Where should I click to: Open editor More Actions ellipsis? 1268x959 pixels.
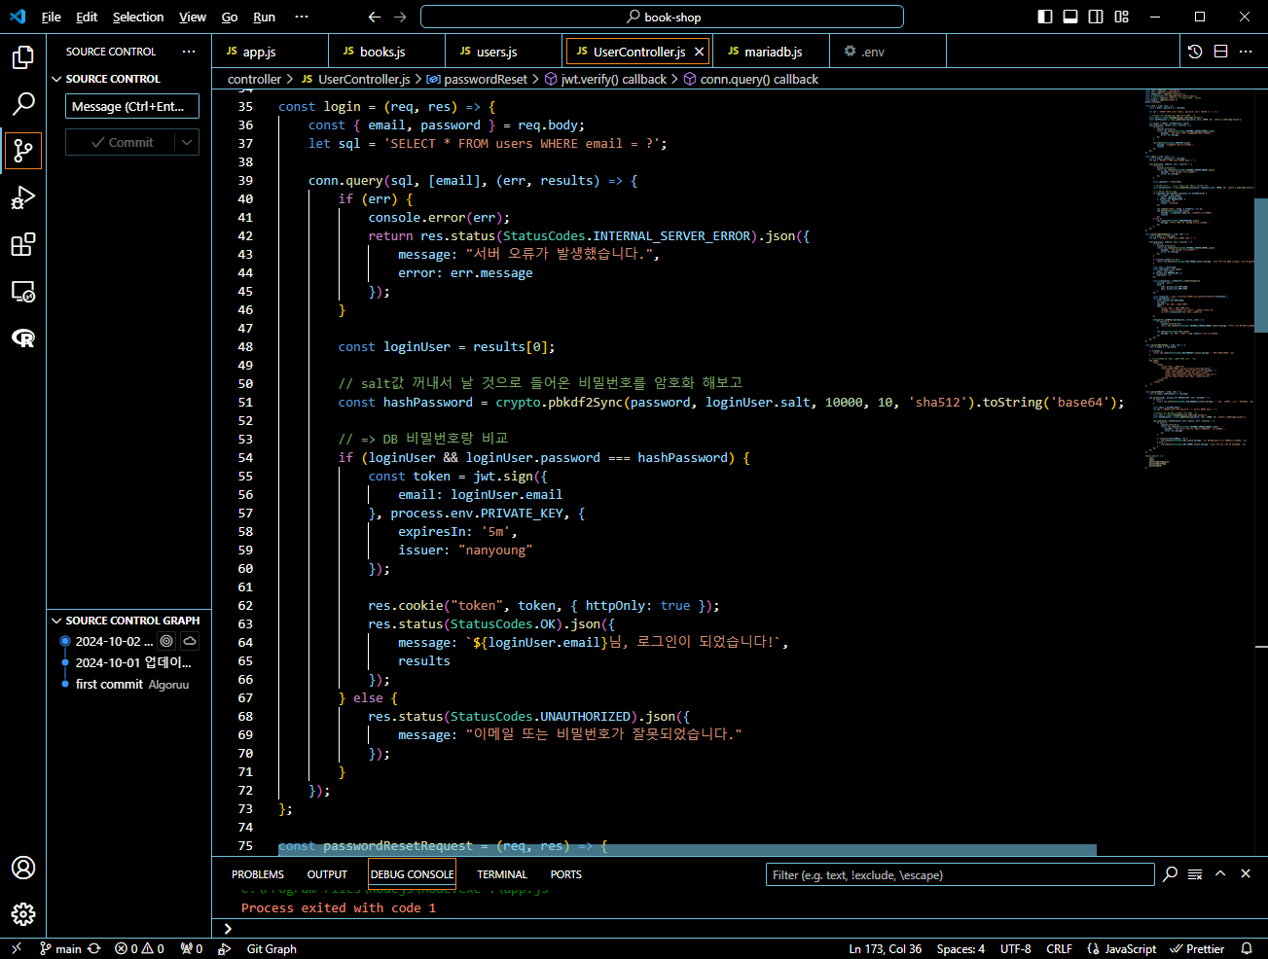pos(1246,52)
